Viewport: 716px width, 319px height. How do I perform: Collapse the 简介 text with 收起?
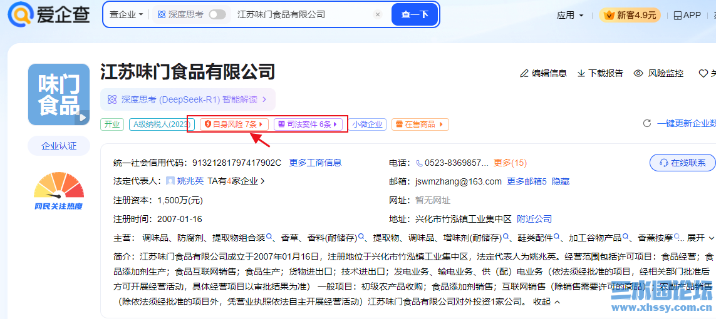click(547, 301)
